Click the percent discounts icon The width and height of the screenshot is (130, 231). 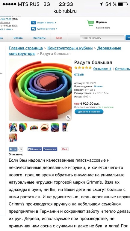[x=33, y=23]
